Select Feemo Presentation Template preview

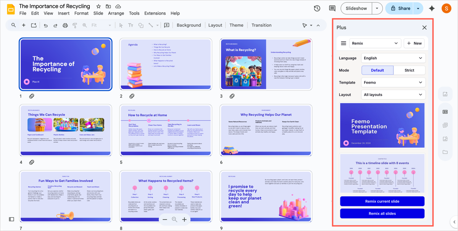(382, 125)
